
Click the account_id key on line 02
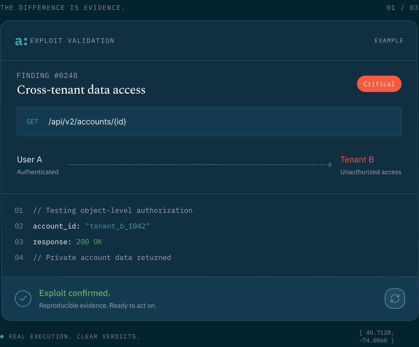pos(57,226)
